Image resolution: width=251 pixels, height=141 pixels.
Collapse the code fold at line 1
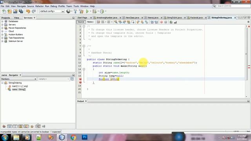[84, 26]
